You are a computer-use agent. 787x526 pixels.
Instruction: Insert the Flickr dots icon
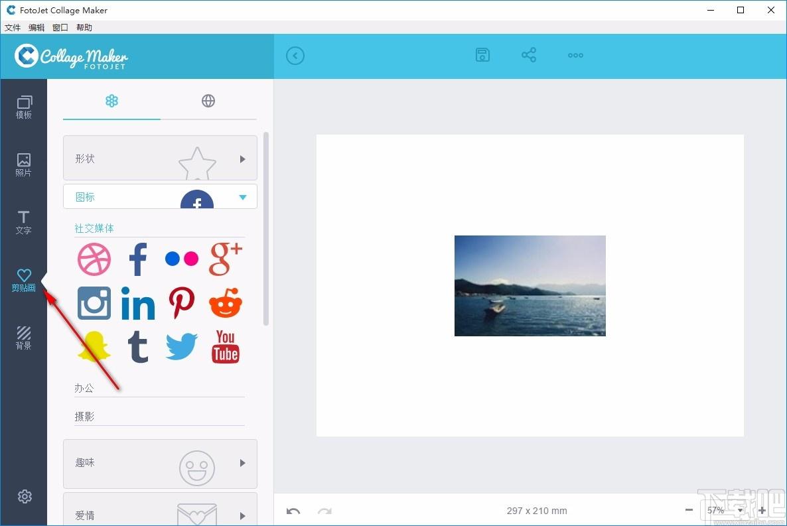pos(182,259)
